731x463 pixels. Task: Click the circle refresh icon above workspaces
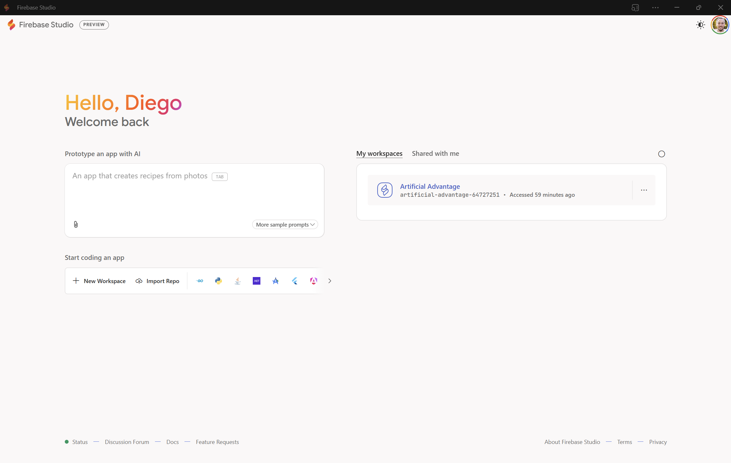[661, 154]
